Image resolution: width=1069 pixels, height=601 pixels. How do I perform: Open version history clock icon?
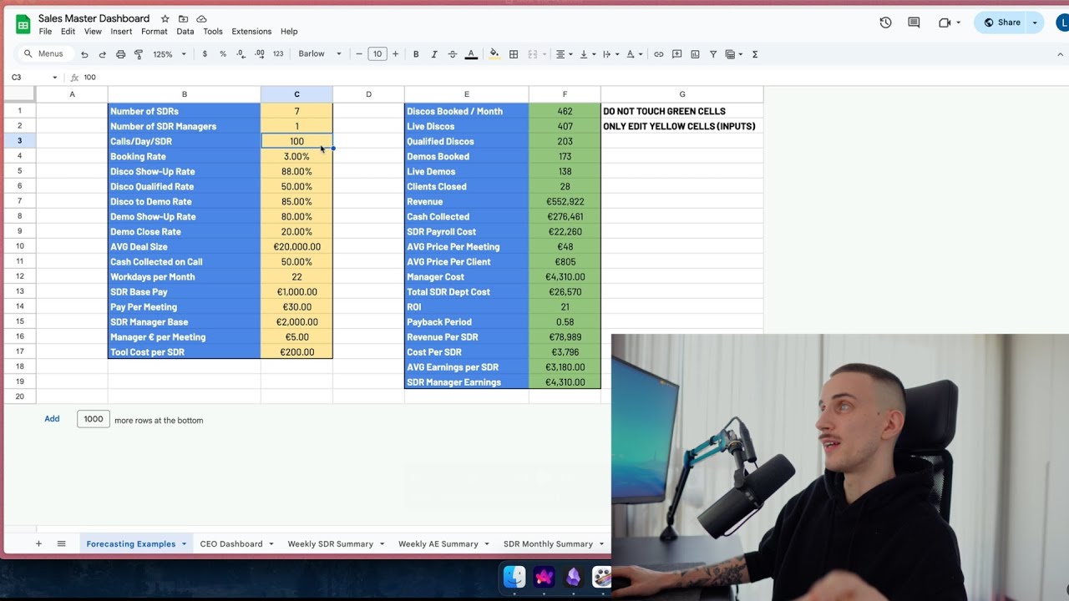[x=885, y=23]
